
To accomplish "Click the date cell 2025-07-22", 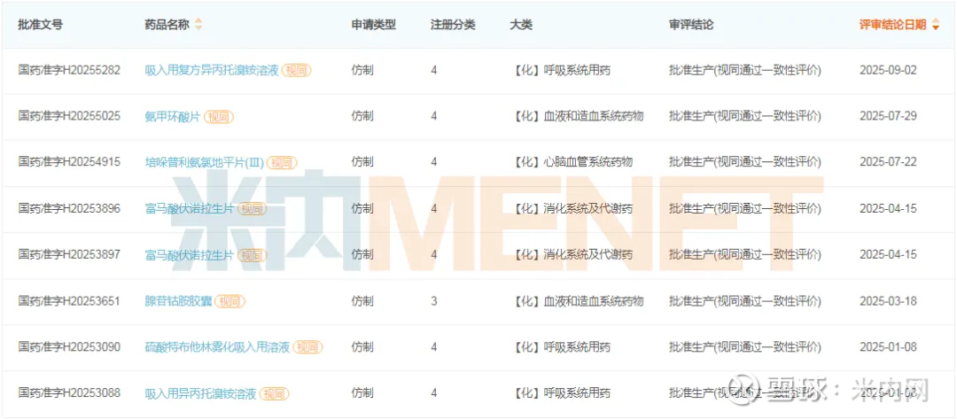I will click(x=888, y=162).
